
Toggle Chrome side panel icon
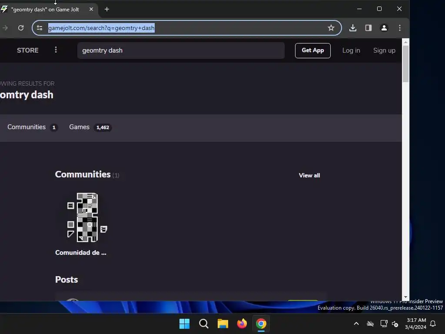click(x=369, y=28)
